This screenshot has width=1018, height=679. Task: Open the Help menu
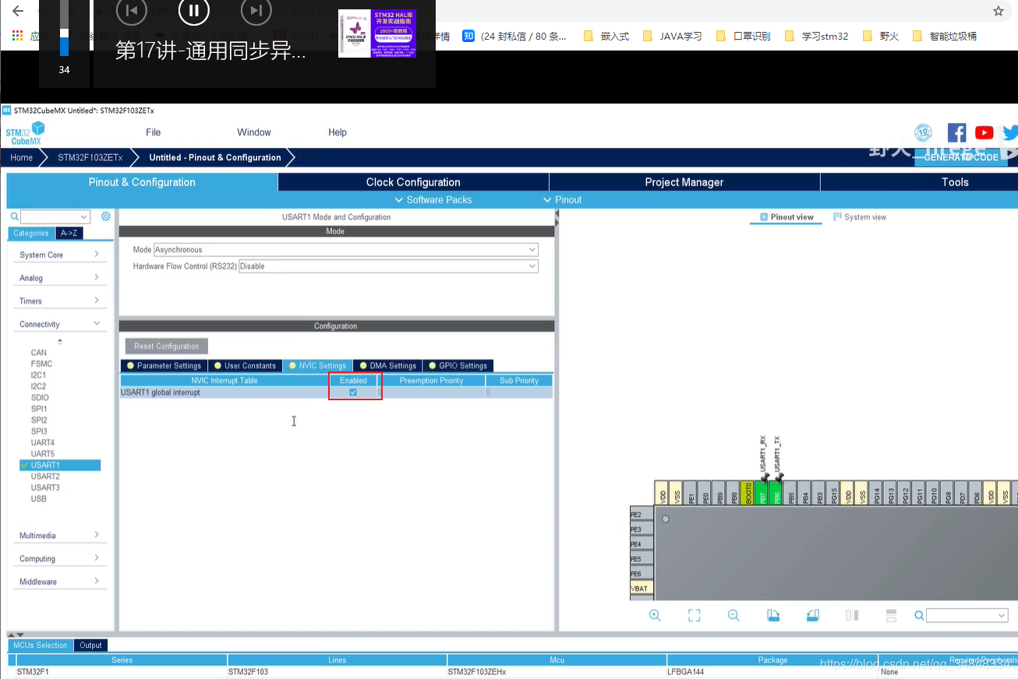pyautogui.click(x=338, y=132)
